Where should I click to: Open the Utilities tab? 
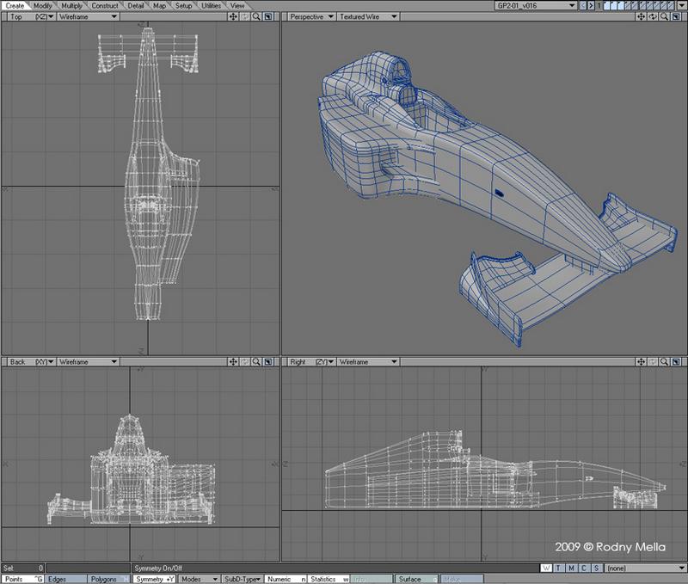click(x=210, y=5)
